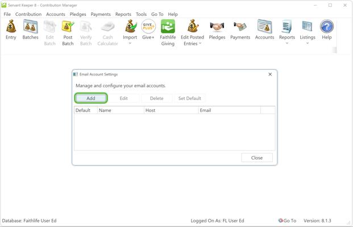Expand the Import dropdown arrow
Viewport: 353px width, 227px height.
point(130,44)
